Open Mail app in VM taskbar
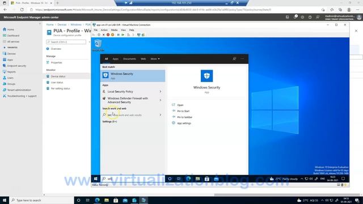This screenshot has width=363, height=204. (216, 179)
